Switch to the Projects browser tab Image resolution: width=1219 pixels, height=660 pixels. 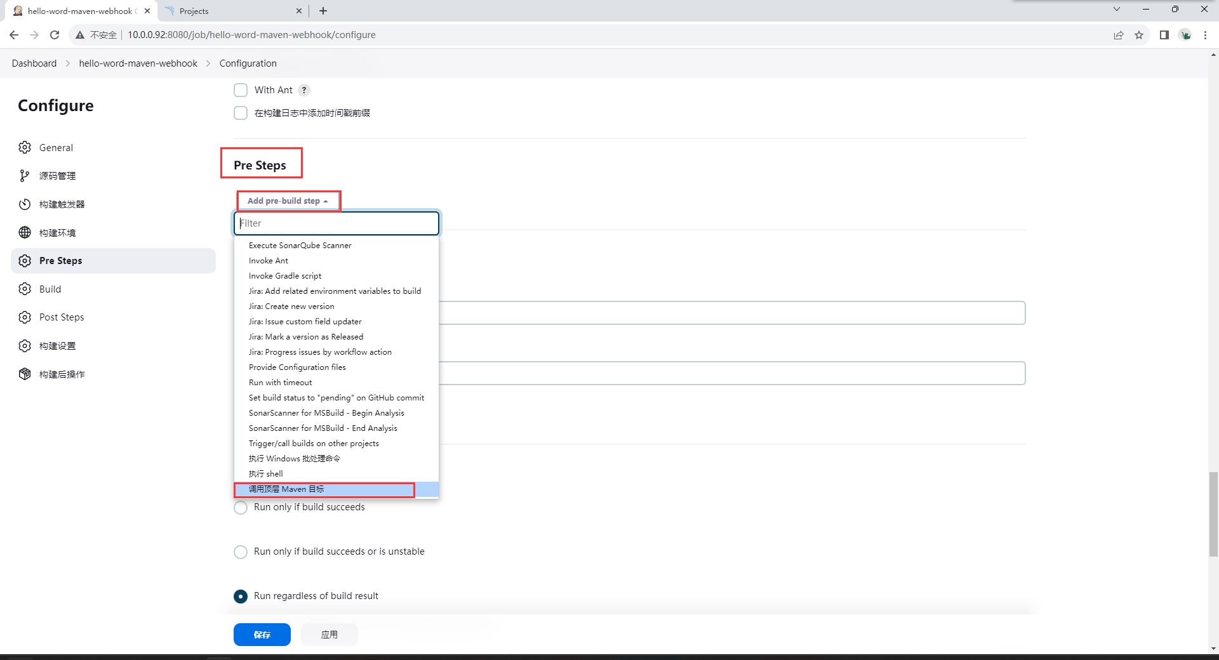(x=232, y=11)
